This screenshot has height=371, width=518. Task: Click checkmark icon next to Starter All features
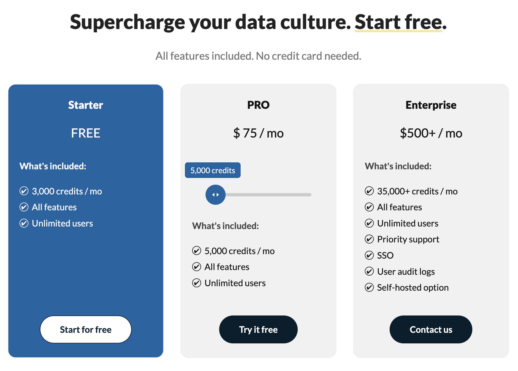24,207
